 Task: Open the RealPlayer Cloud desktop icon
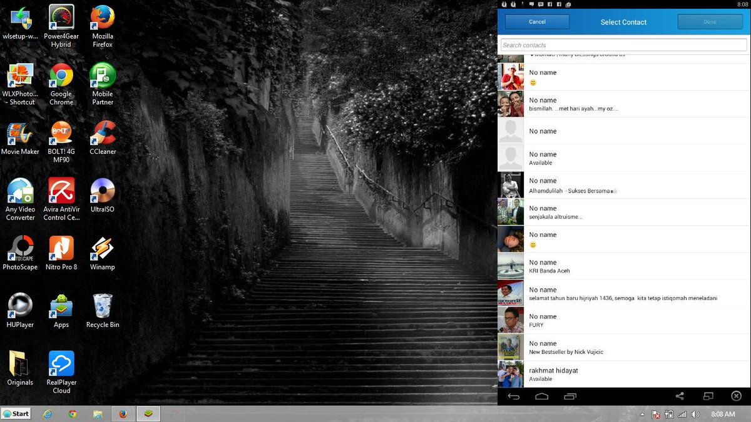(x=61, y=372)
